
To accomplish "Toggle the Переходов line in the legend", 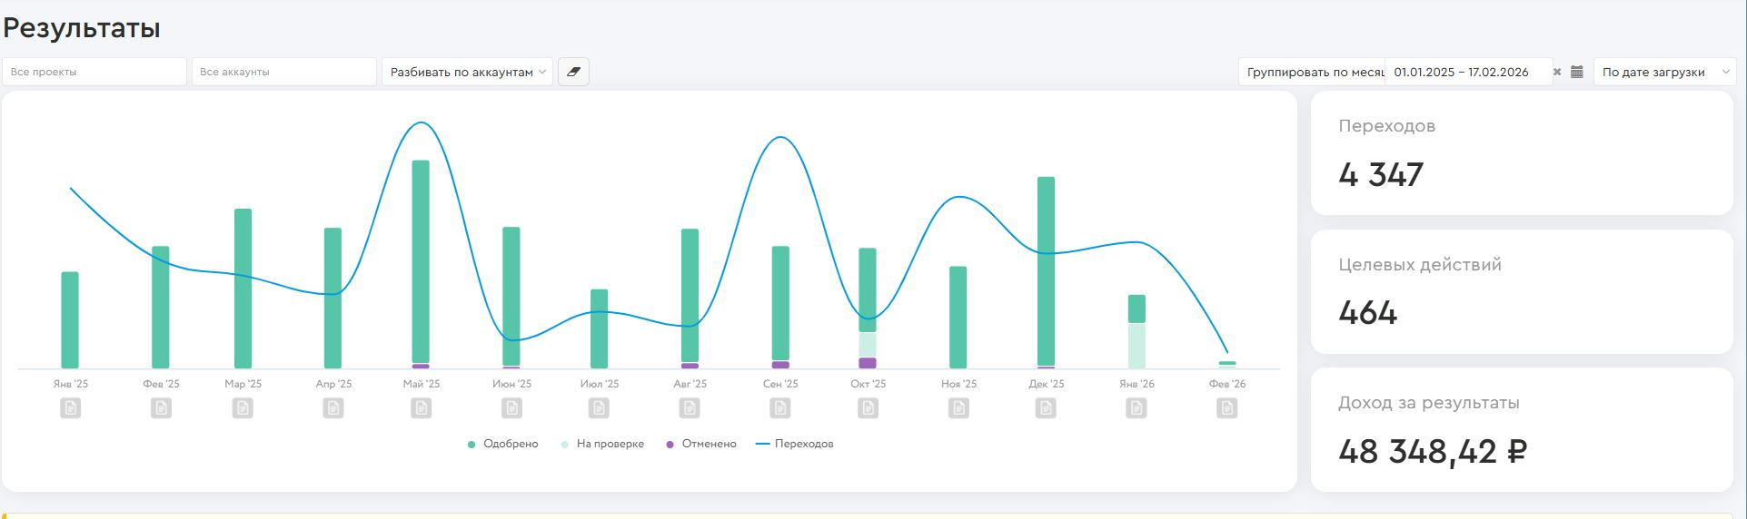I will [795, 444].
